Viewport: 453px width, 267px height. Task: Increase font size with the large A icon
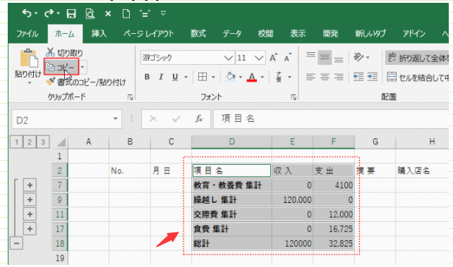pyautogui.click(x=273, y=58)
